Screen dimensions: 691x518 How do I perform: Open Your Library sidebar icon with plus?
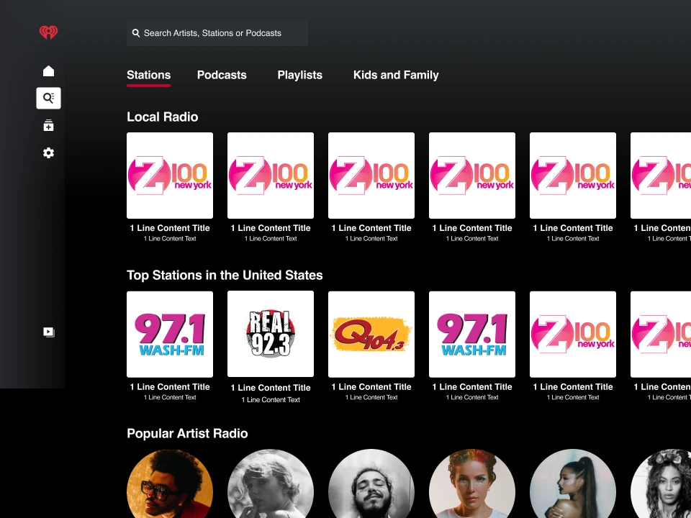(48, 125)
